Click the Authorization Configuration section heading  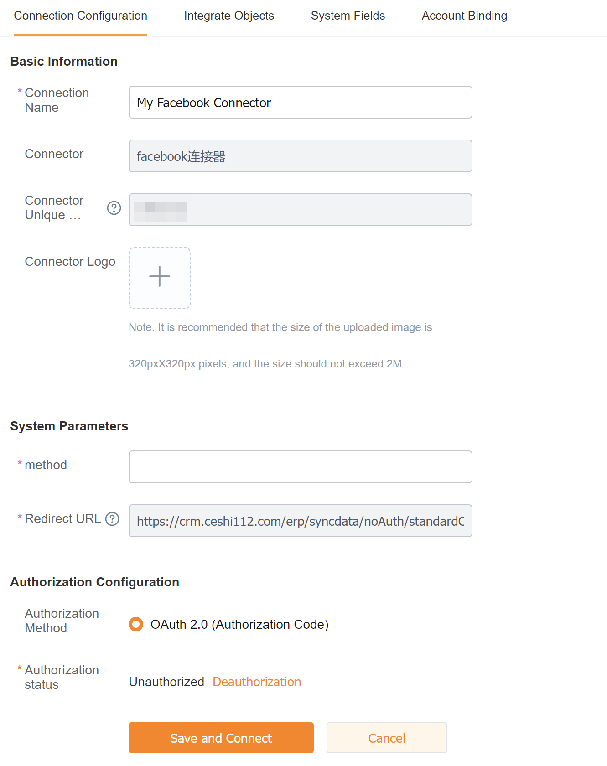coord(95,582)
